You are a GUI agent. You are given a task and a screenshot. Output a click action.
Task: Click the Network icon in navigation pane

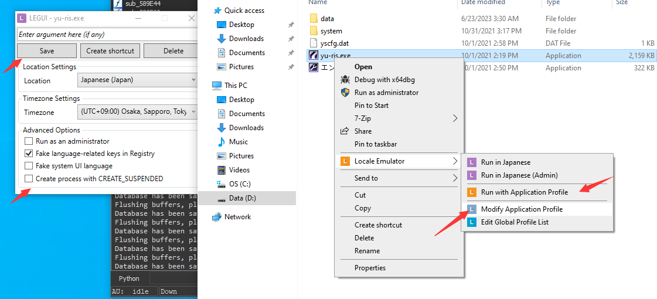[217, 217]
